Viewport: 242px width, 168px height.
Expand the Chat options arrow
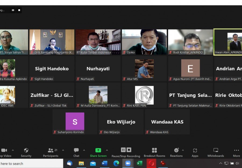(x=84, y=150)
